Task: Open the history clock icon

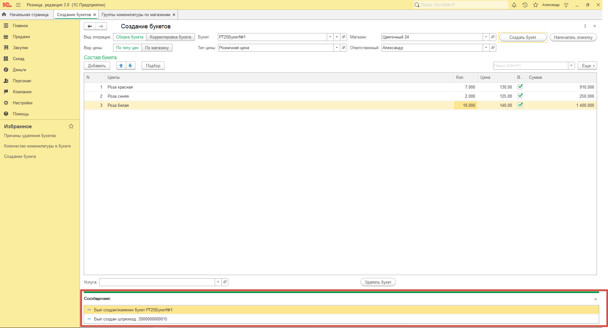Action: tap(525, 5)
